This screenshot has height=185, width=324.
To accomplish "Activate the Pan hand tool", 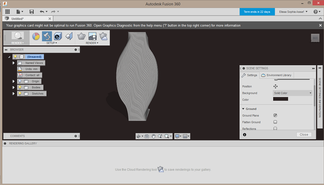I will pos(153,136).
